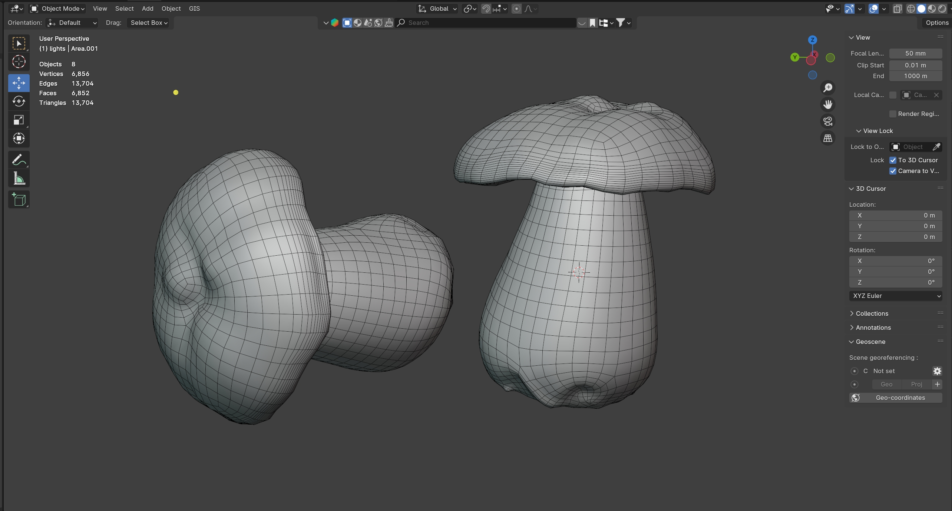Expand the Collections panel
Screen dimensions: 952x511
[x=872, y=313]
